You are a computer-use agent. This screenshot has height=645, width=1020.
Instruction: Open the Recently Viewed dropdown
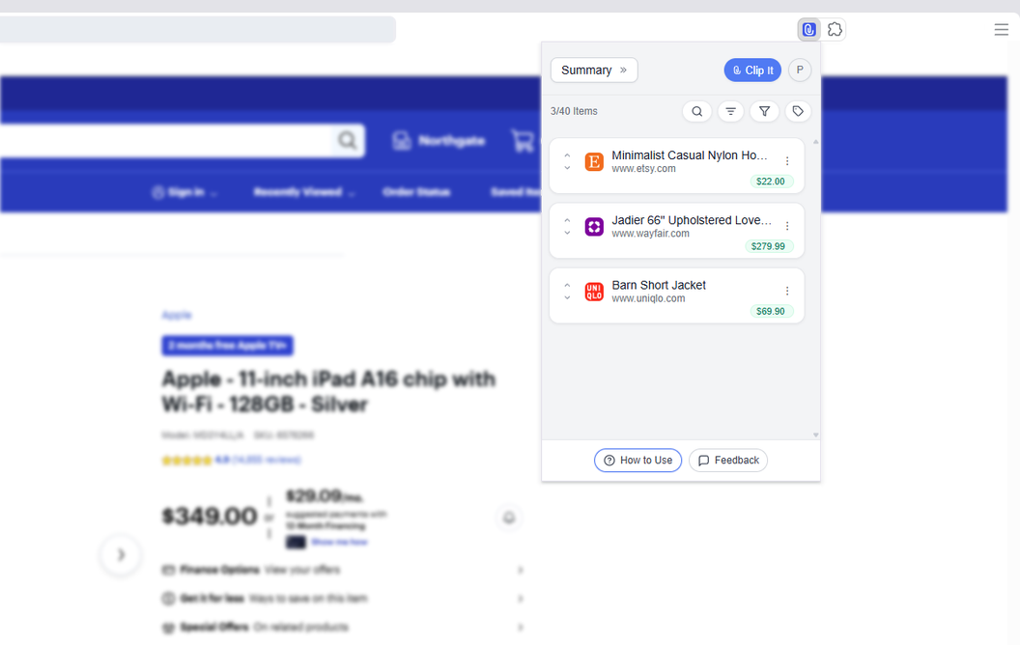click(x=304, y=192)
